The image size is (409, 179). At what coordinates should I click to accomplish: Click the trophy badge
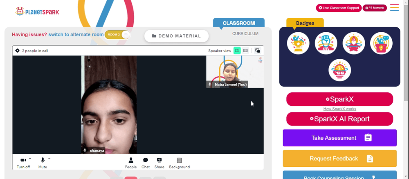click(298, 43)
